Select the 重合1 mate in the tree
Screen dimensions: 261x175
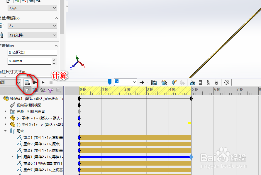(29, 137)
